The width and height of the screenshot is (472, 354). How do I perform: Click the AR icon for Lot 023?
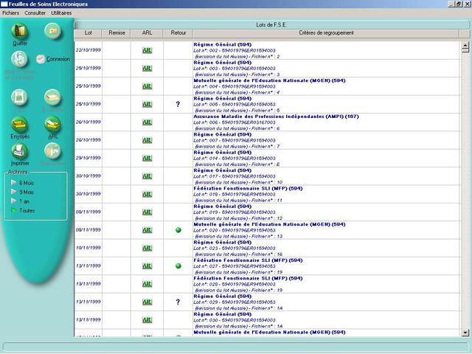click(147, 248)
